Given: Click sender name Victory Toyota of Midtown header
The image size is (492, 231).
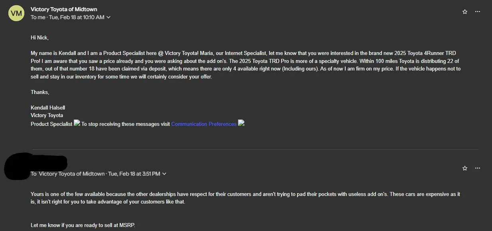Looking at the screenshot, I should [x=64, y=9].
